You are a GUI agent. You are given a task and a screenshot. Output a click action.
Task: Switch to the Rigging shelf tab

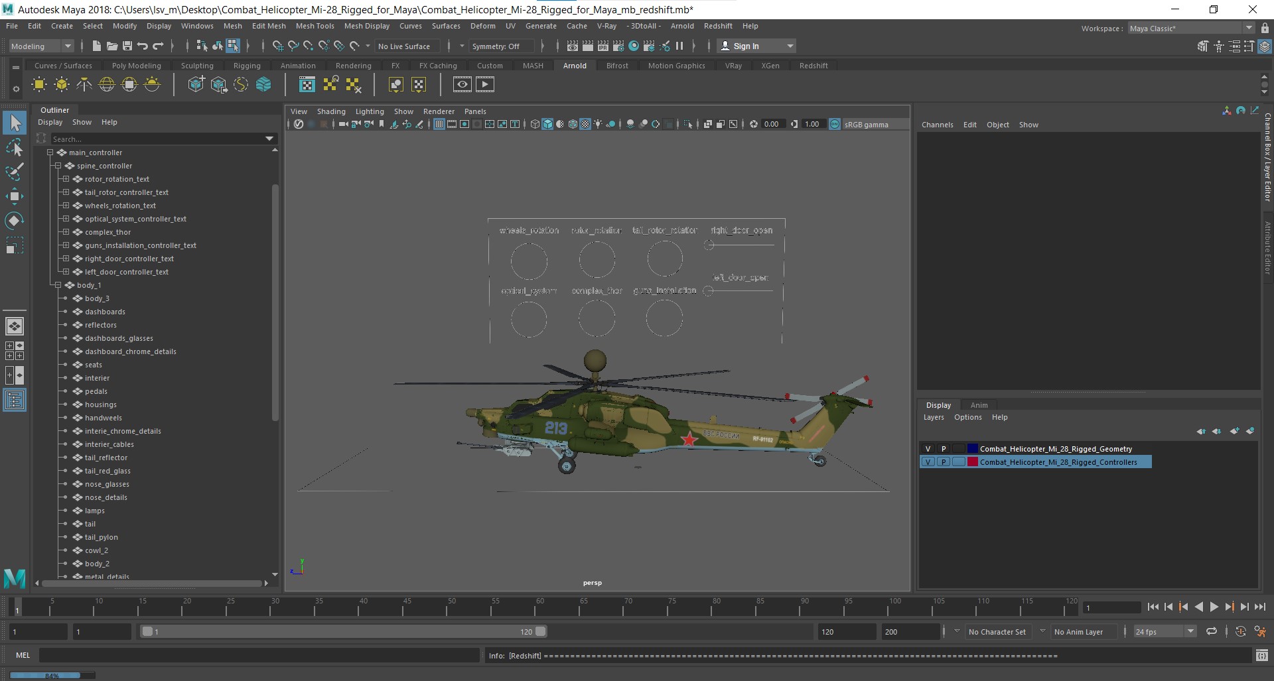tap(247, 66)
